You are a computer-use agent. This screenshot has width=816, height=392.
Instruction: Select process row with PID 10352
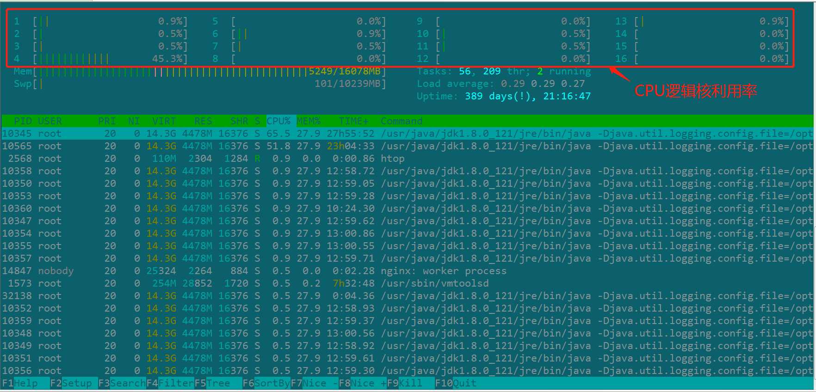[x=408, y=308]
